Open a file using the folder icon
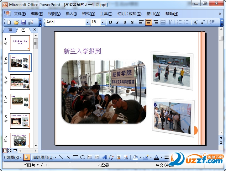Screen dimensions: 226x171 click(16, 22)
